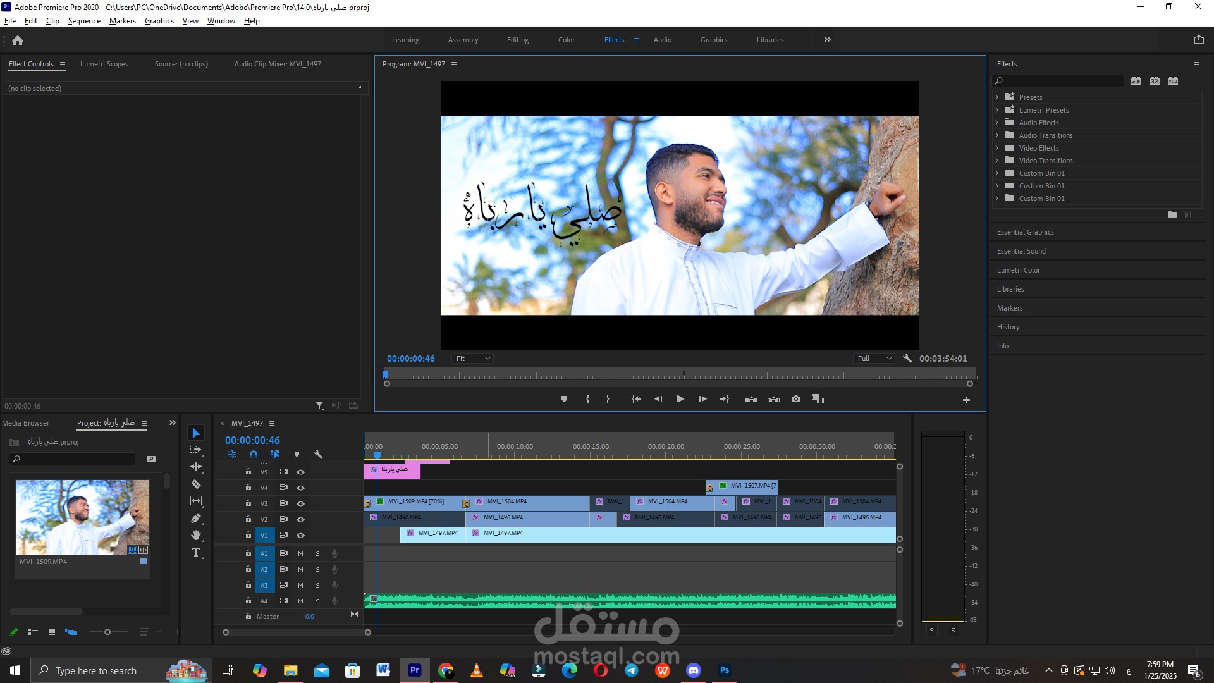Hide track V3 output

(301, 503)
